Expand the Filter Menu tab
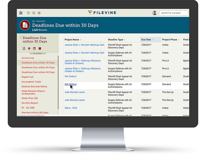 (38, 53)
